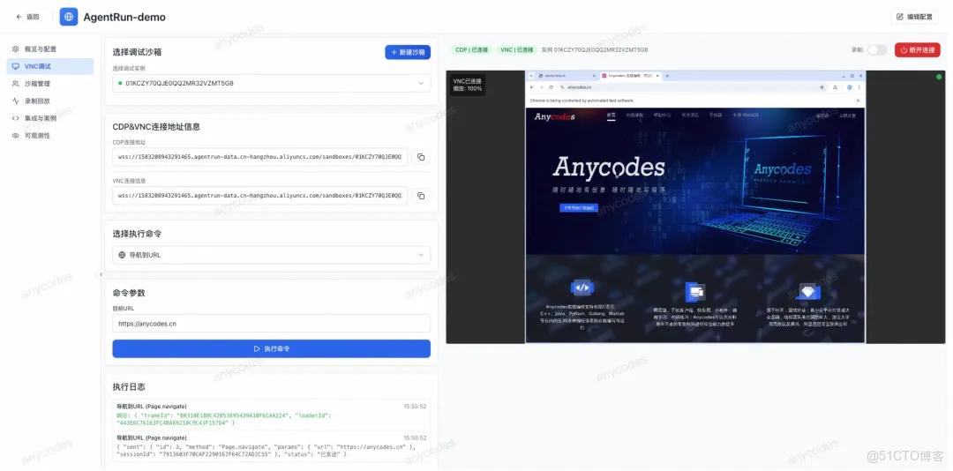Copy the CDP connection address

pos(421,157)
